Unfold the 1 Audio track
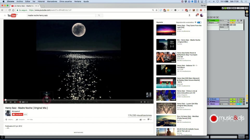 [x=208, y=20]
